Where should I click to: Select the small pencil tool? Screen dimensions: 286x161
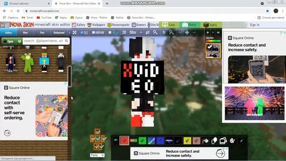point(241,141)
